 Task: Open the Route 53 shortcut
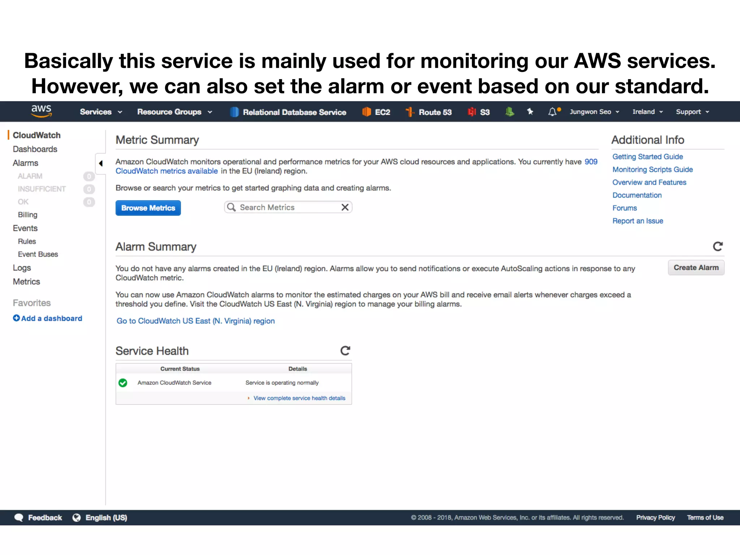[x=429, y=112]
